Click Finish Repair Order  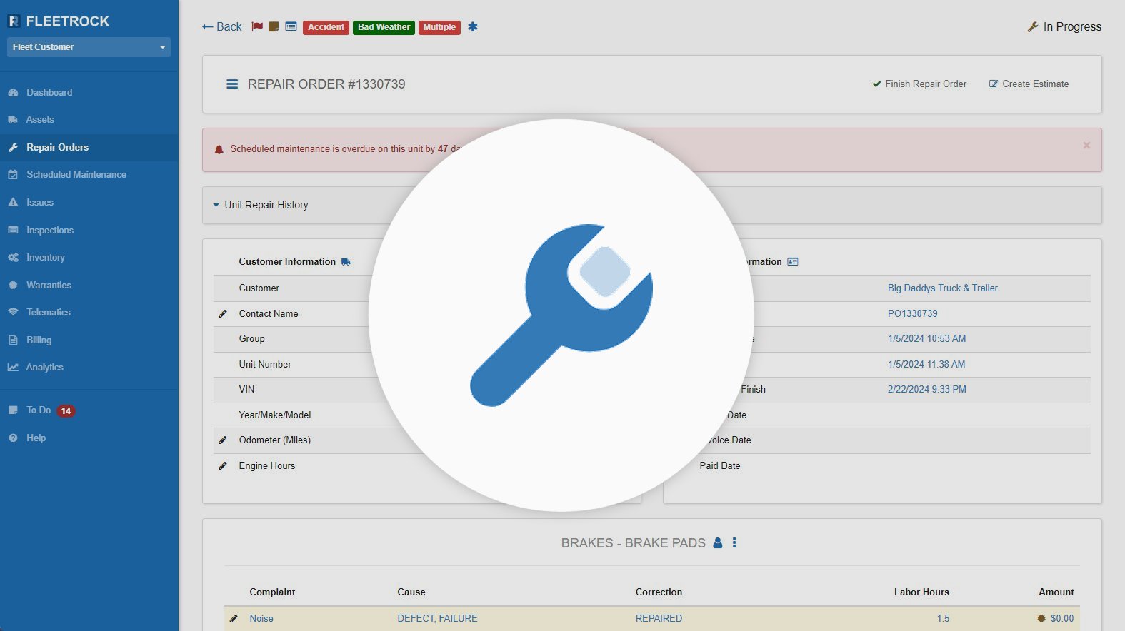click(x=919, y=84)
